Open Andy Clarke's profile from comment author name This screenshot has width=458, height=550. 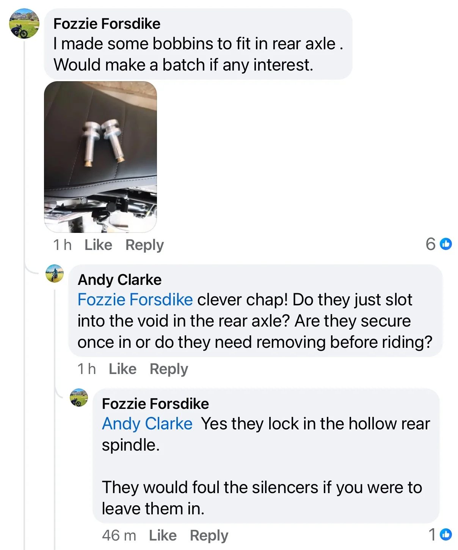tap(119, 280)
